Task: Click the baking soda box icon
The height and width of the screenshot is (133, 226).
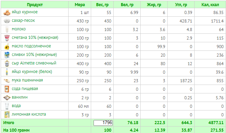Action: pyautogui.click(x=7, y=89)
